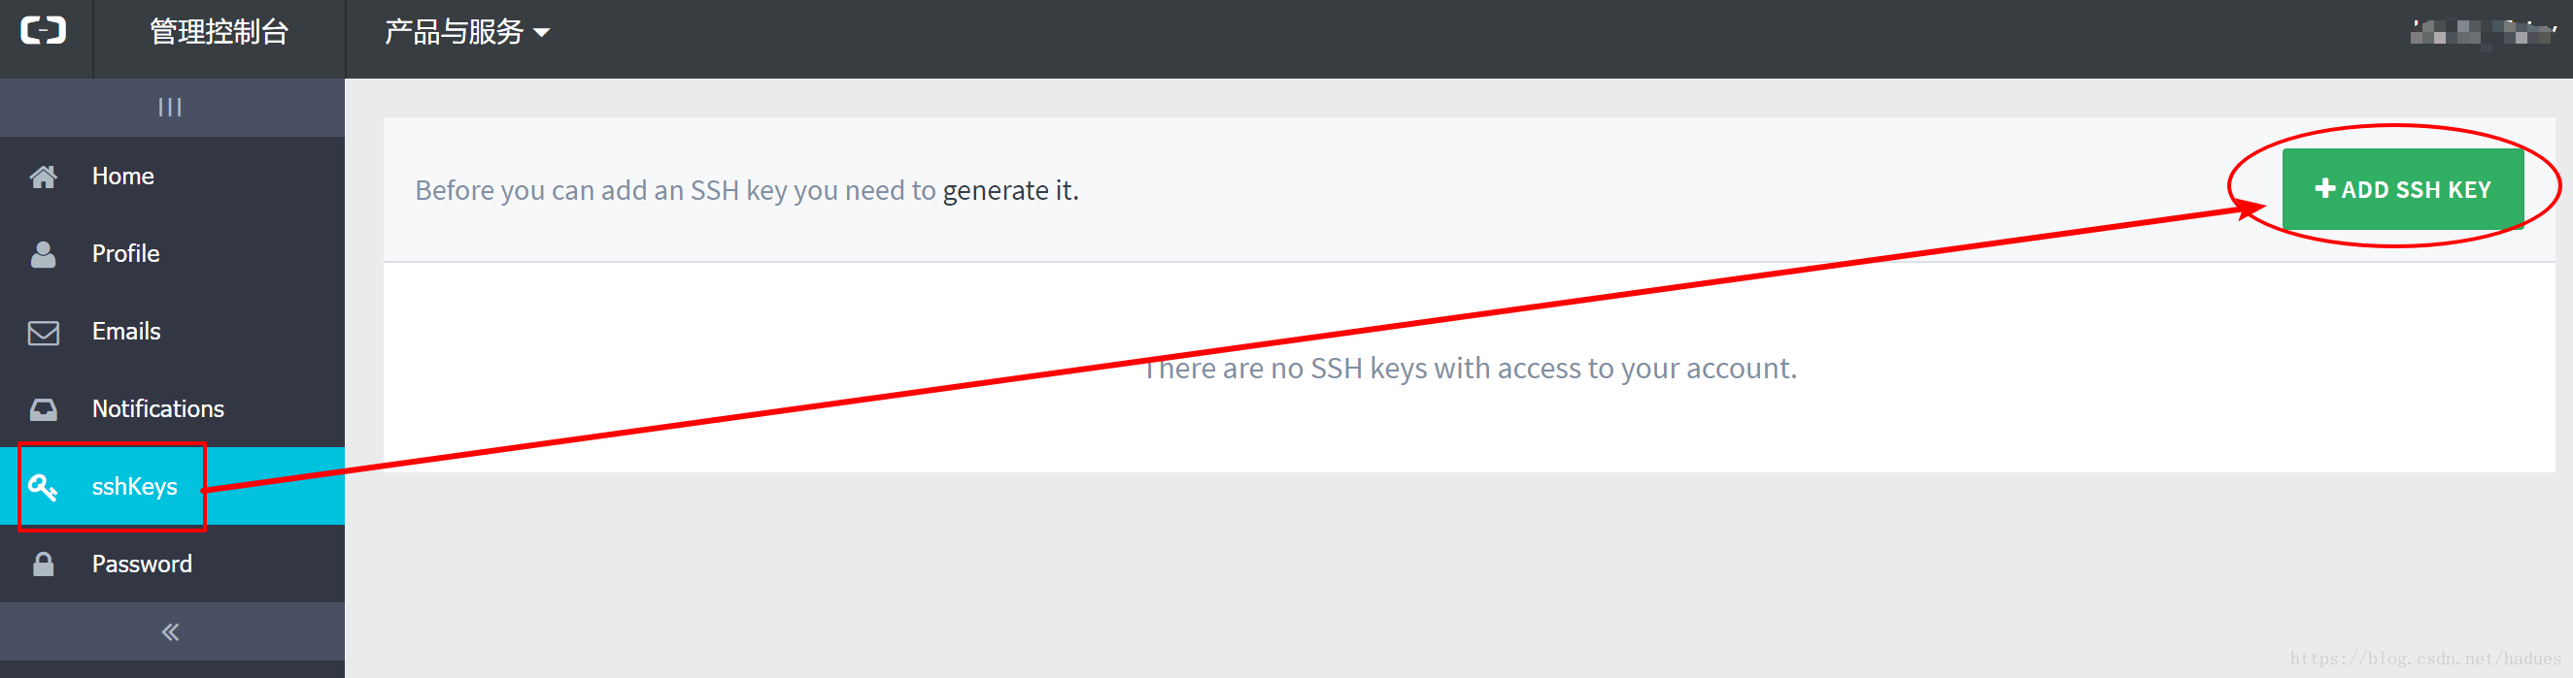The height and width of the screenshot is (678, 2573).
Task: Collapse sidebar with double chevron
Action: coord(170,632)
